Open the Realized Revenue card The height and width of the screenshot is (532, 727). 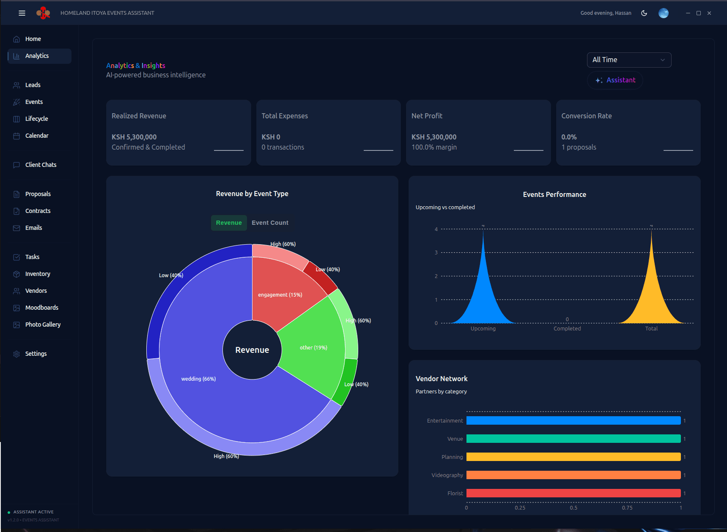(x=178, y=133)
